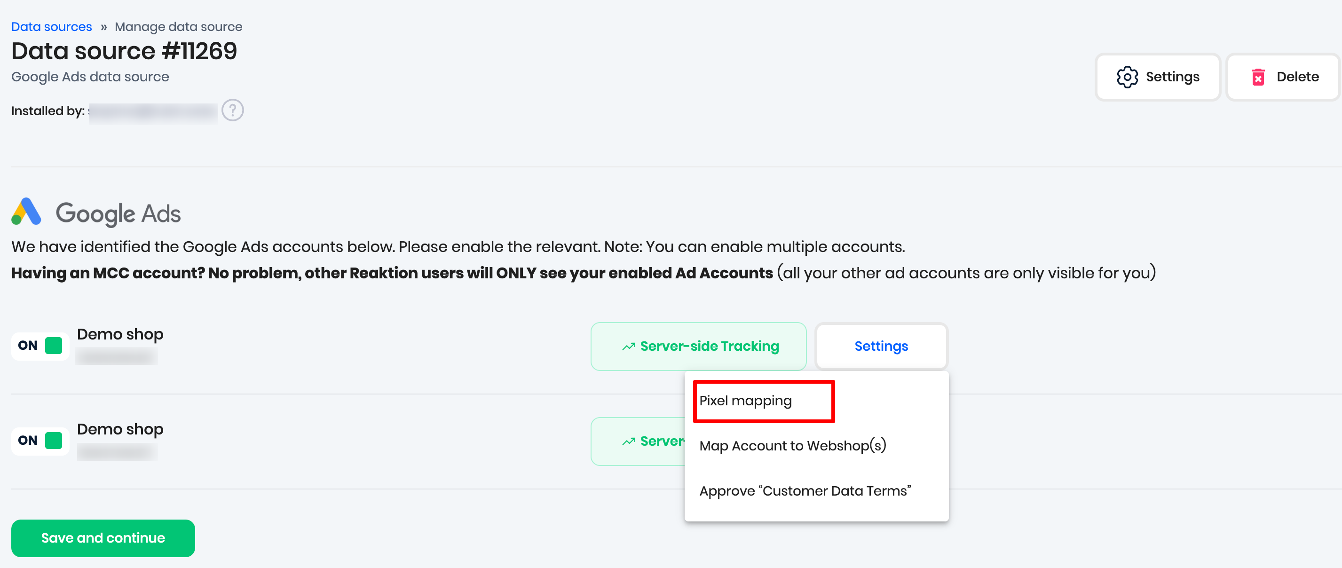
Task: Click the red trash Delete icon
Action: [x=1258, y=77]
